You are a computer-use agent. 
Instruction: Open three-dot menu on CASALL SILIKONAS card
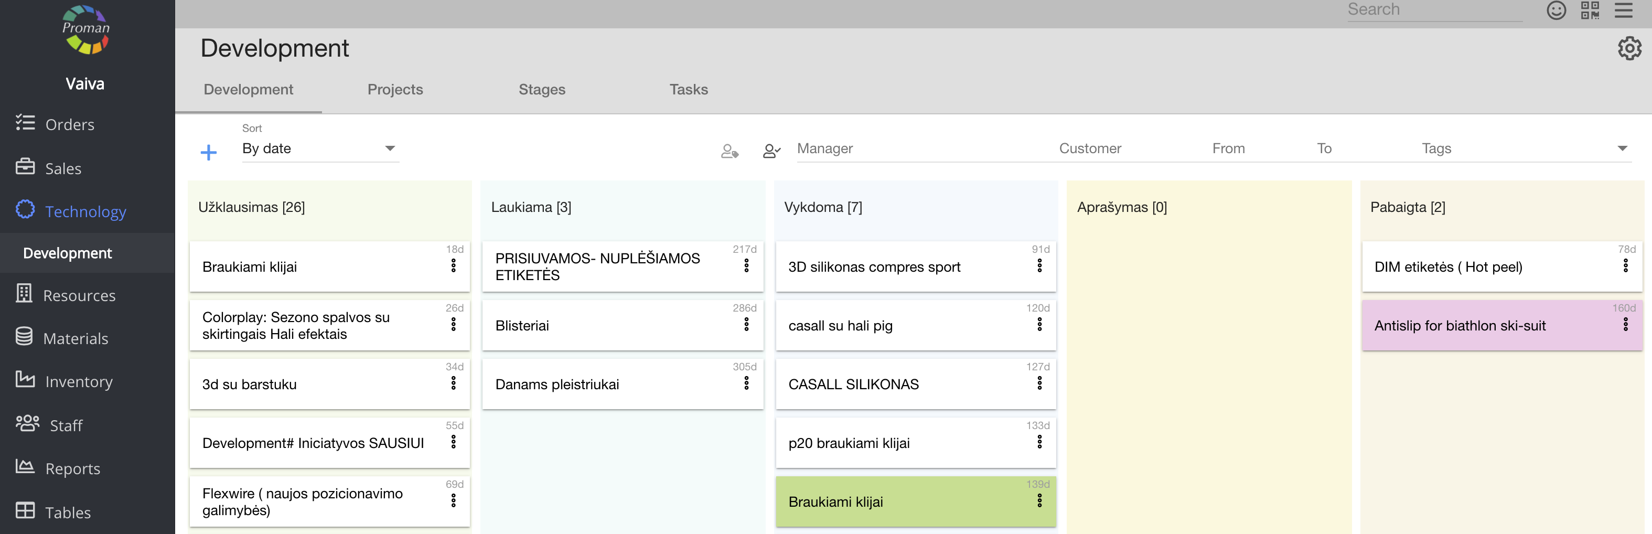[1039, 383]
